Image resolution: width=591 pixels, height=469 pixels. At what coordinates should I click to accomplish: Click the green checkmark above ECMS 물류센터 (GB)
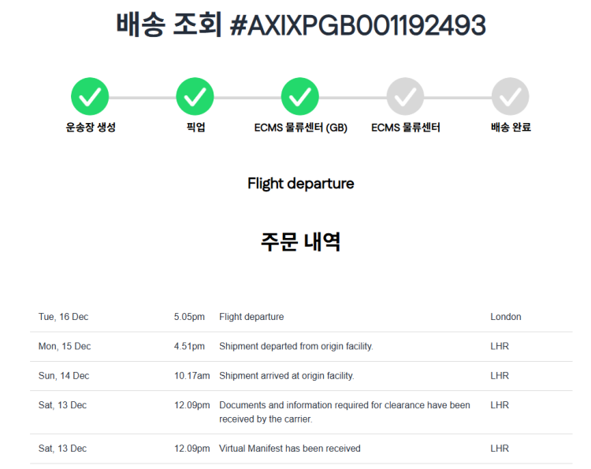tap(300, 96)
